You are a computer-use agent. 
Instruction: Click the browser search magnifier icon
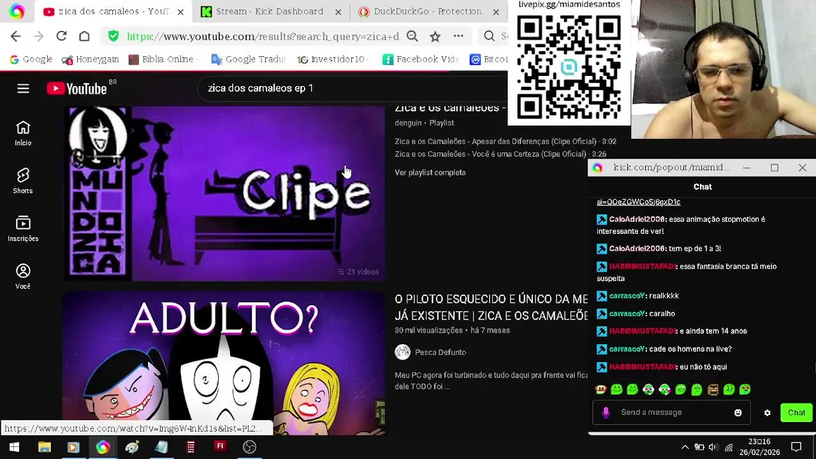489,36
